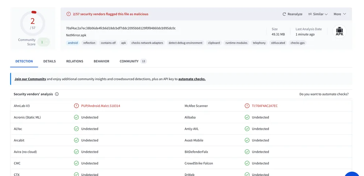Click the Reanalyze button text

point(295,14)
